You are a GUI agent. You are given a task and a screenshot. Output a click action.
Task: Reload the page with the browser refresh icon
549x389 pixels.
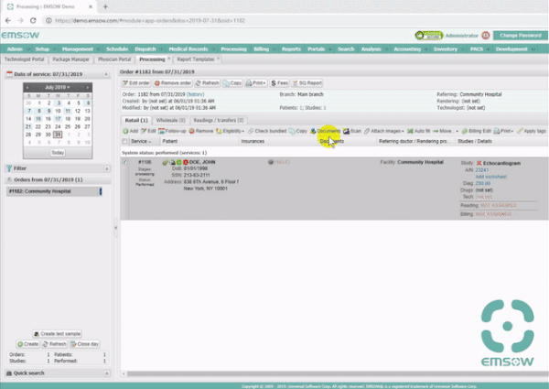pos(33,21)
